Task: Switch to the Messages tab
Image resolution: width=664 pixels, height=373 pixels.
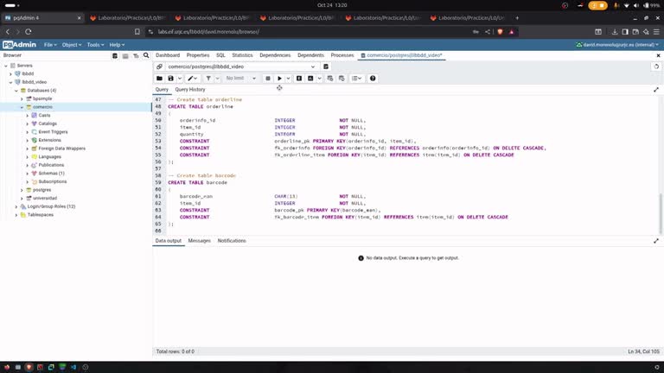Action: [x=199, y=241]
